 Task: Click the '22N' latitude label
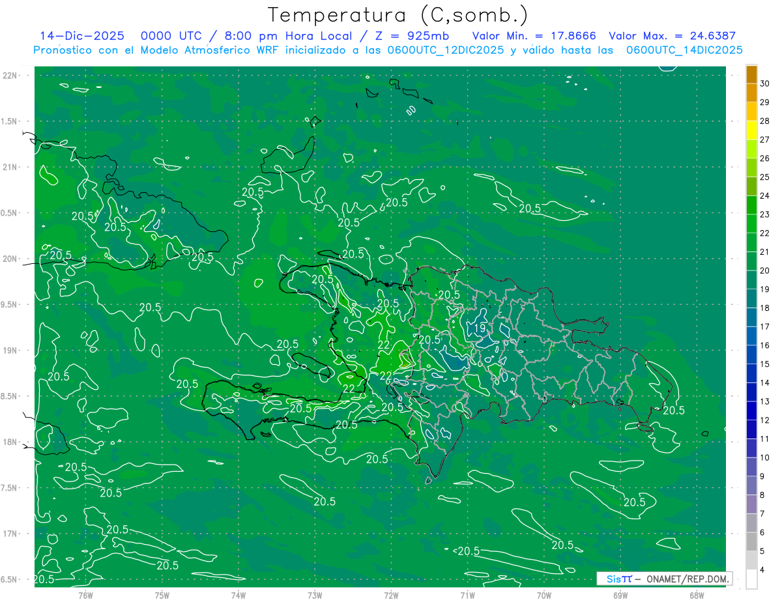coord(10,76)
